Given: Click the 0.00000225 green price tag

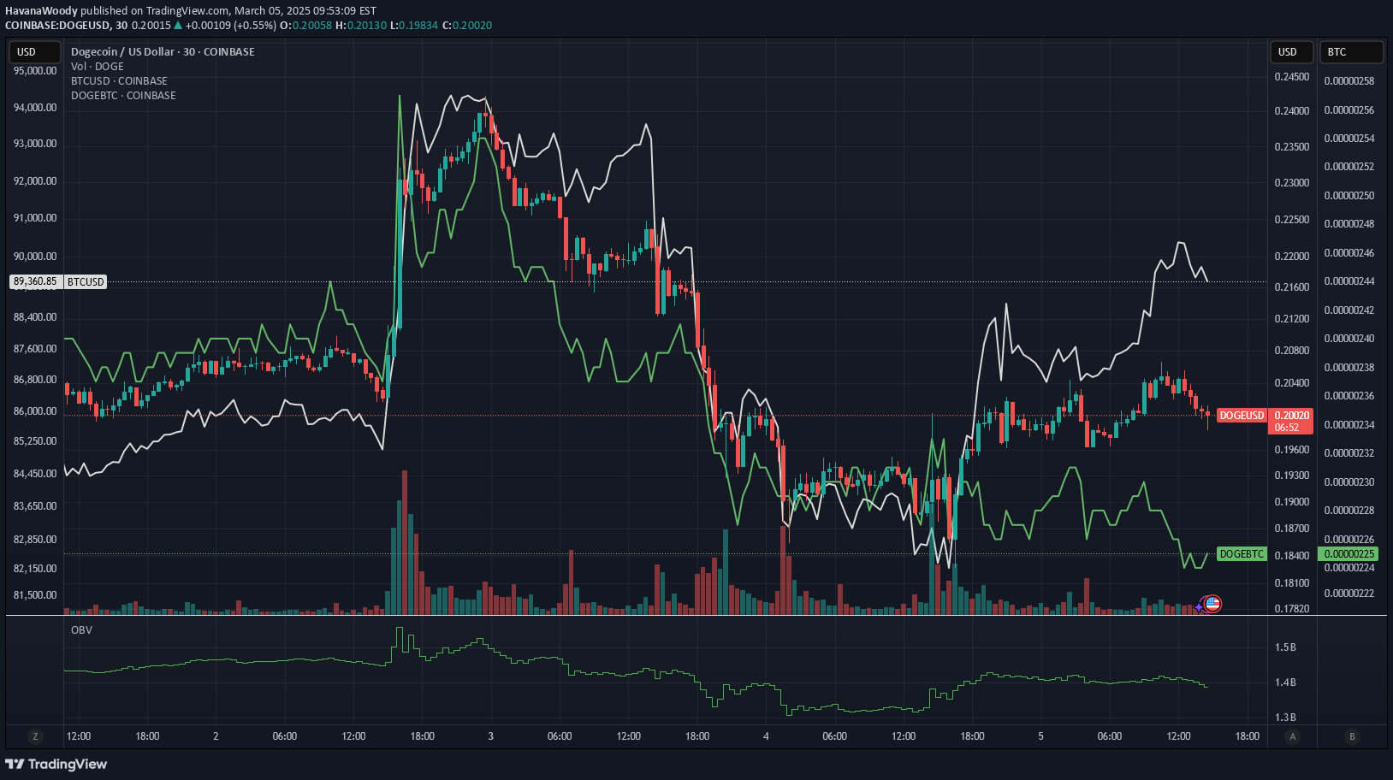Looking at the screenshot, I should tap(1349, 554).
